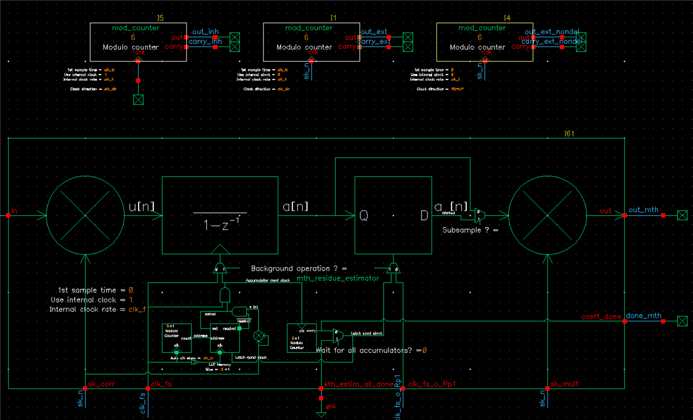Click the carry_ext_nondel terminal box symbol

[581, 47]
